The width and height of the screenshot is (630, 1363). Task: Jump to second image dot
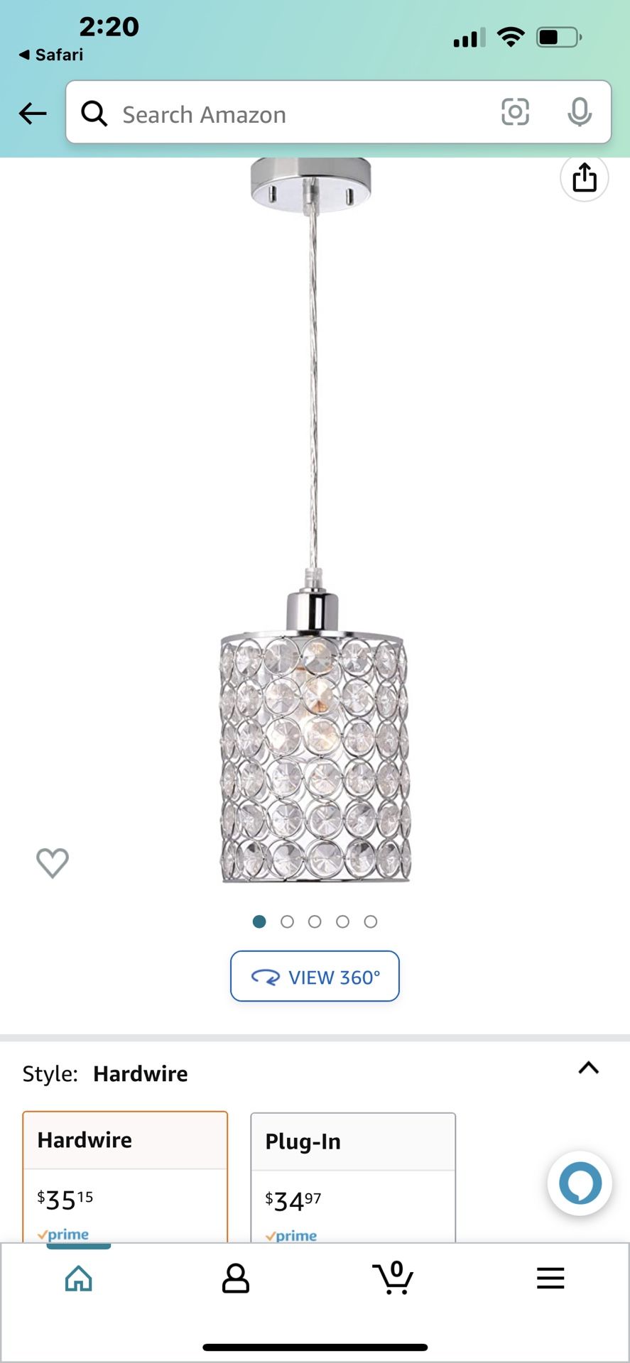pyautogui.click(x=287, y=921)
